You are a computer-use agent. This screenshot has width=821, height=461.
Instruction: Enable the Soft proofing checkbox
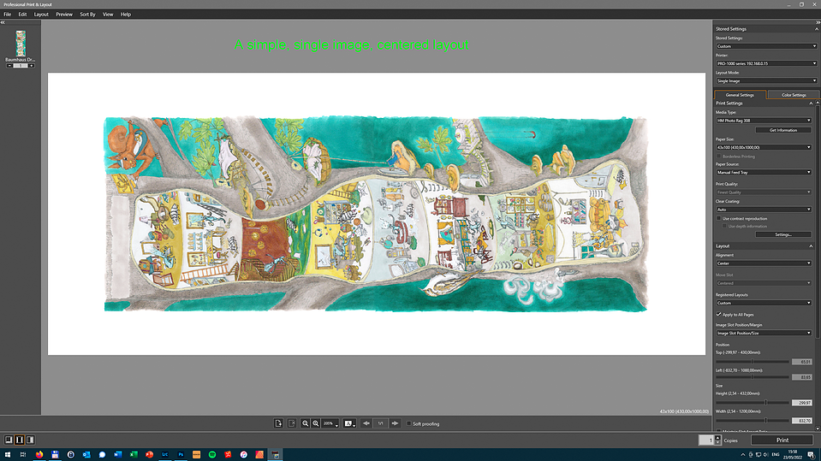click(409, 423)
